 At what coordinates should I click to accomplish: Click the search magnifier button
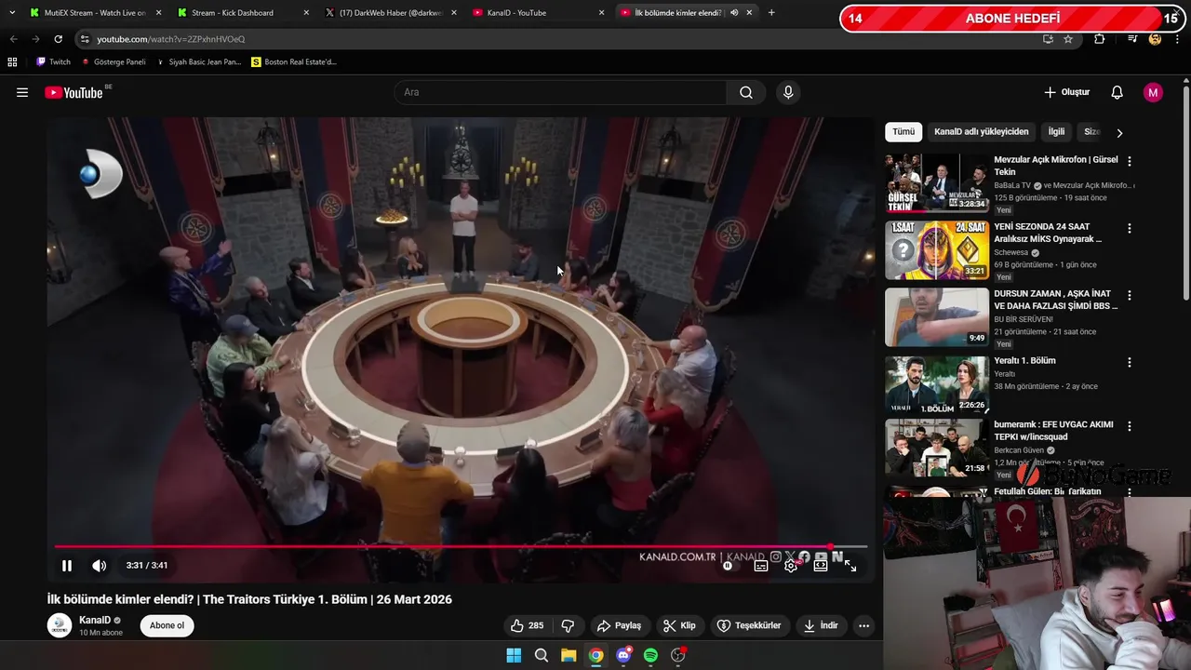tap(746, 92)
